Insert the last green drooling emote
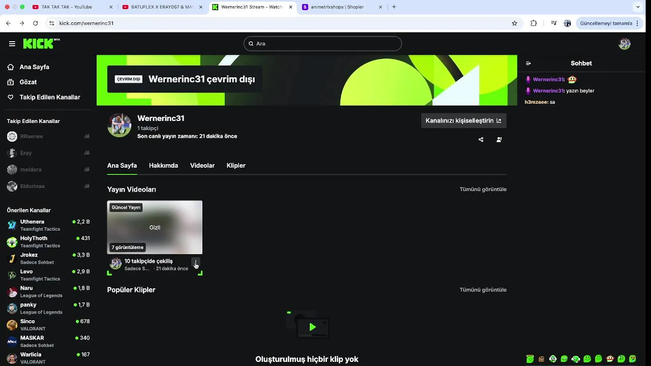651x366 pixels. [633, 359]
